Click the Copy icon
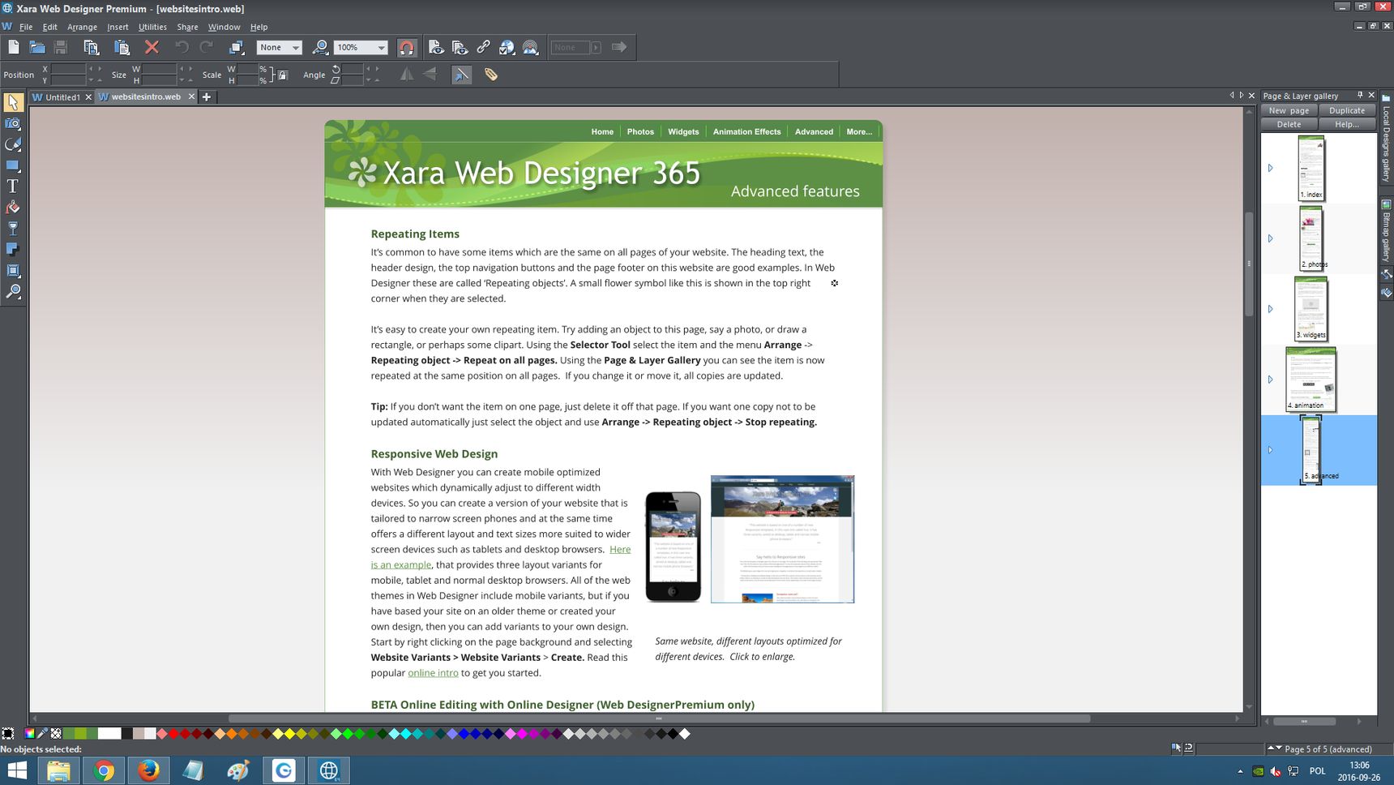1394x785 pixels. (91, 48)
